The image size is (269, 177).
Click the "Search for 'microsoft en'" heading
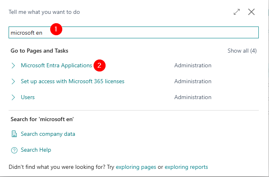(x=42, y=119)
